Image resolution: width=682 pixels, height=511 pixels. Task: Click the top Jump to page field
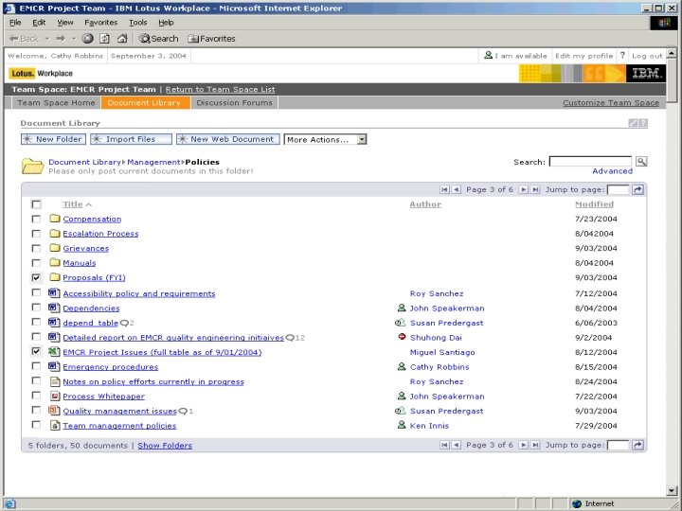coord(618,189)
